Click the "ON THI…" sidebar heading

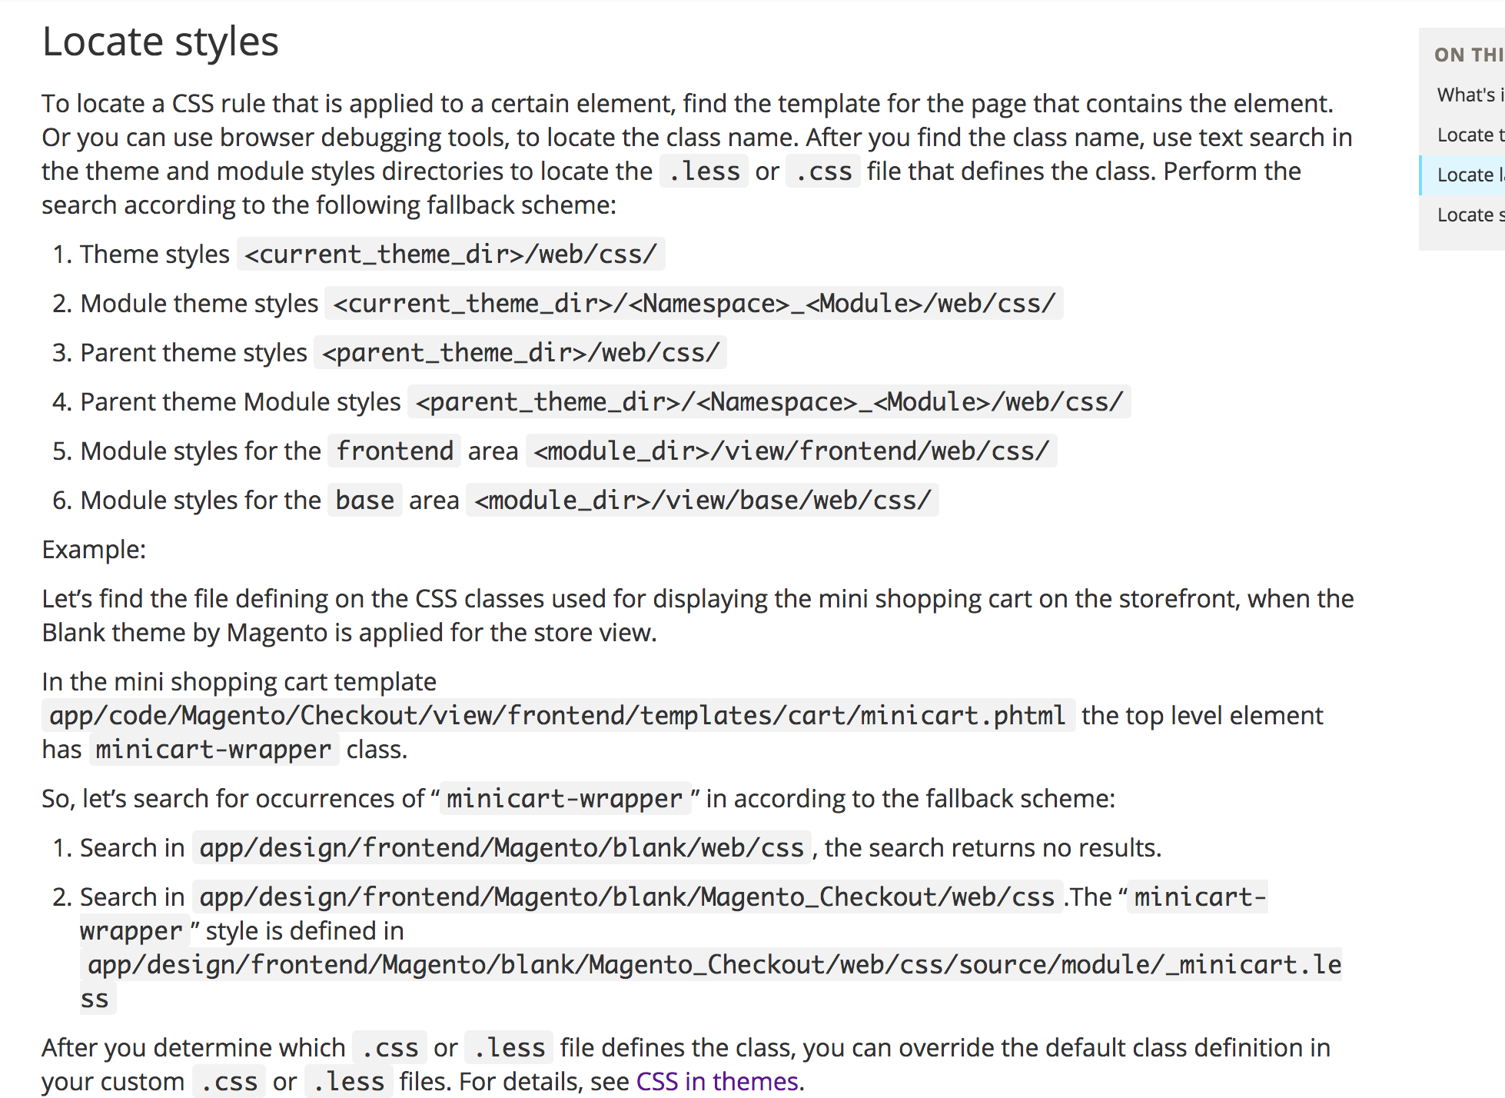[x=1467, y=55]
